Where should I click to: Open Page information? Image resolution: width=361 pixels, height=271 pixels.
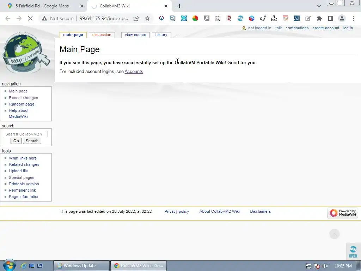tap(24, 197)
